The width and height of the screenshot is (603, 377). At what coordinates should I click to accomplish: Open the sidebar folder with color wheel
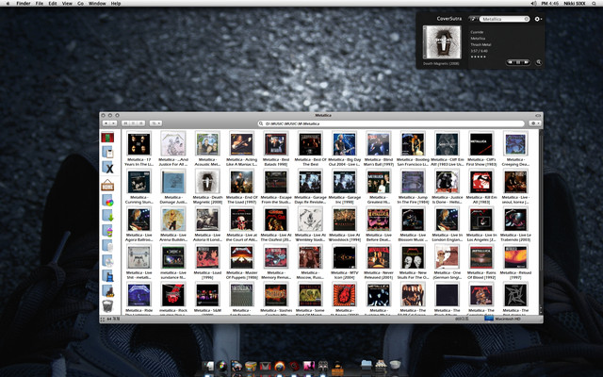(x=107, y=201)
